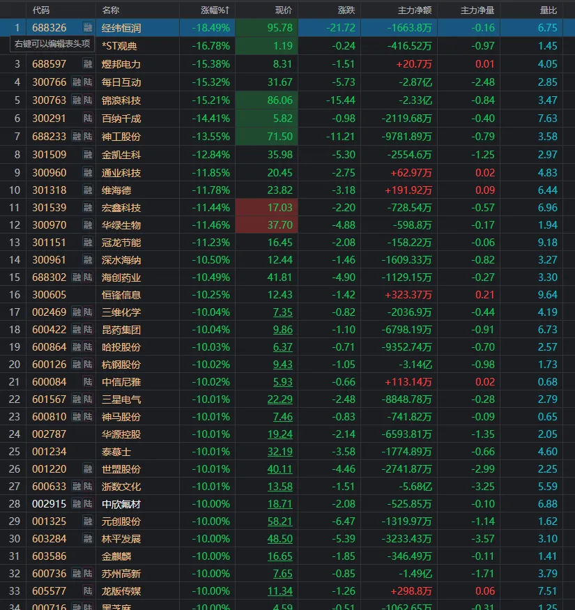Click stock code 300291
Viewport: 575px width, 610px height.
tap(49, 119)
